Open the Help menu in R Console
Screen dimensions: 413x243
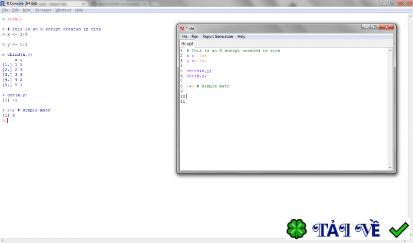click(79, 10)
